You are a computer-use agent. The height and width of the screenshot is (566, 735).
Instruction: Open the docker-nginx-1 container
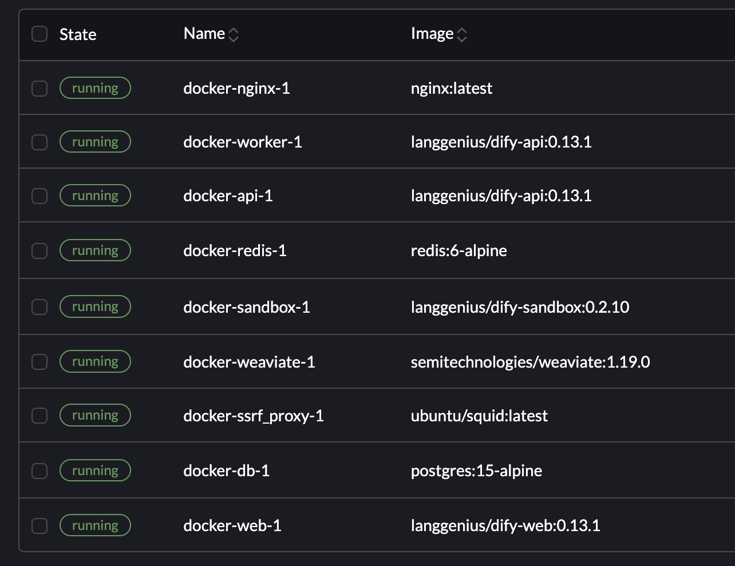point(236,89)
